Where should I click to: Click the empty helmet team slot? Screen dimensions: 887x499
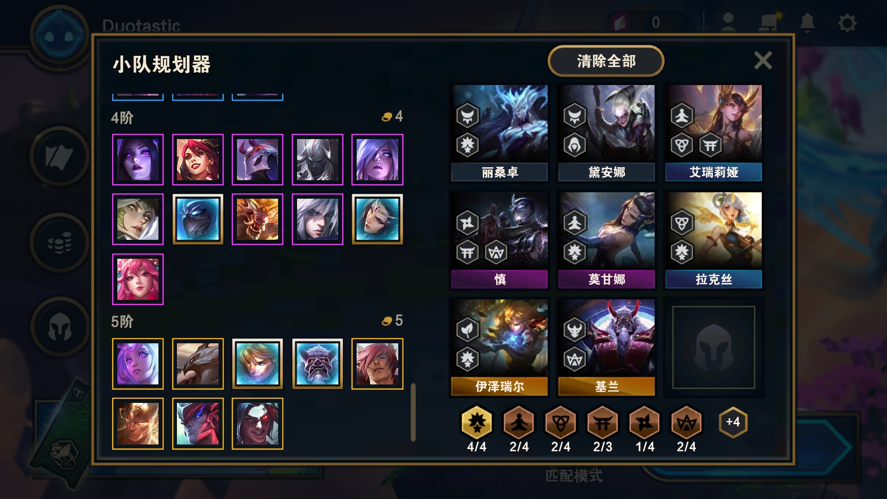[713, 347]
